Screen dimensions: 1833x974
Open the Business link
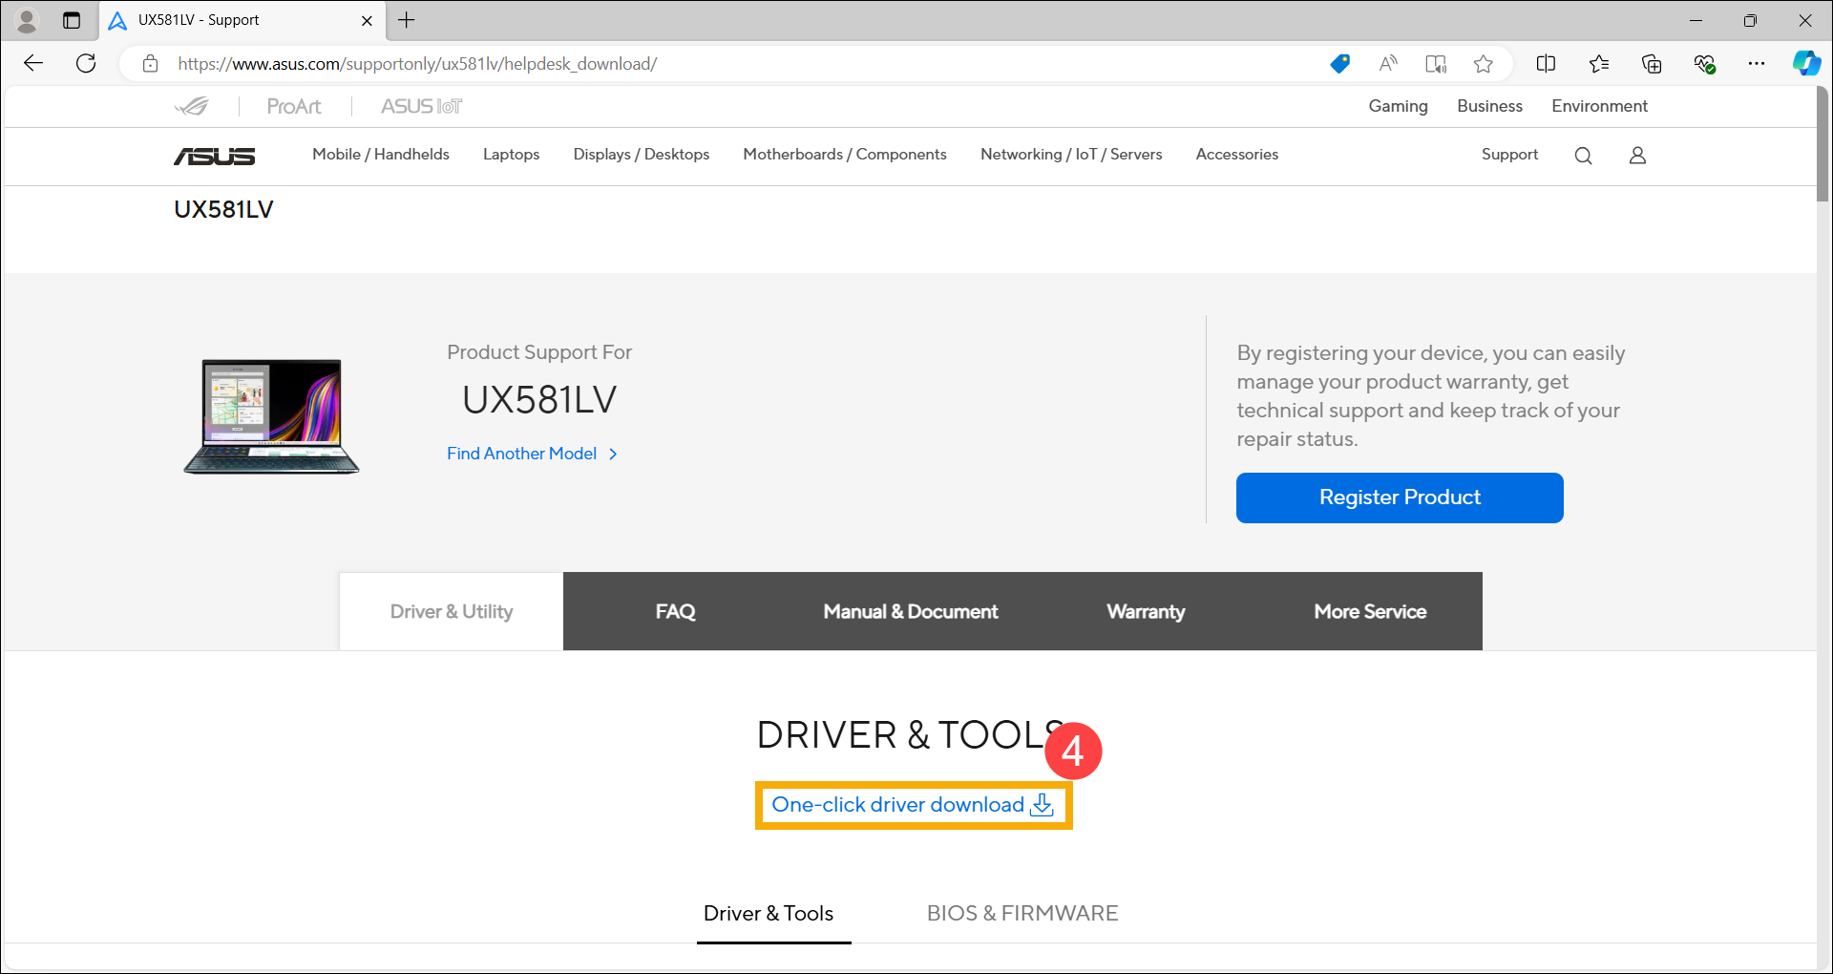[1489, 106]
